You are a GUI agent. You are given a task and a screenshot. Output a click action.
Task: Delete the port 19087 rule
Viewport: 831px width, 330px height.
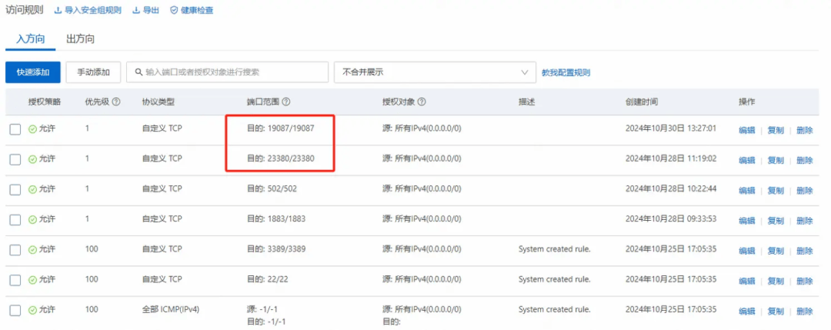(805, 130)
